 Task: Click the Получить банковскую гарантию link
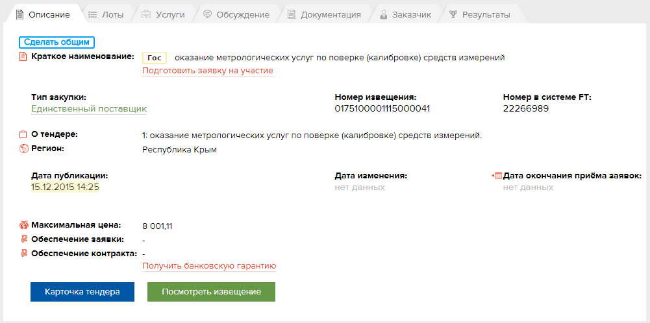coord(209,265)
